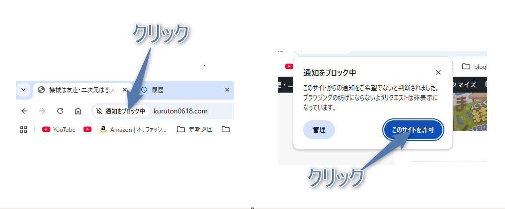Viewport: 505px width, 209px height.
Task: Switch to the 機械は友達・二次元は恋人 tab
Action: (80, 90)
